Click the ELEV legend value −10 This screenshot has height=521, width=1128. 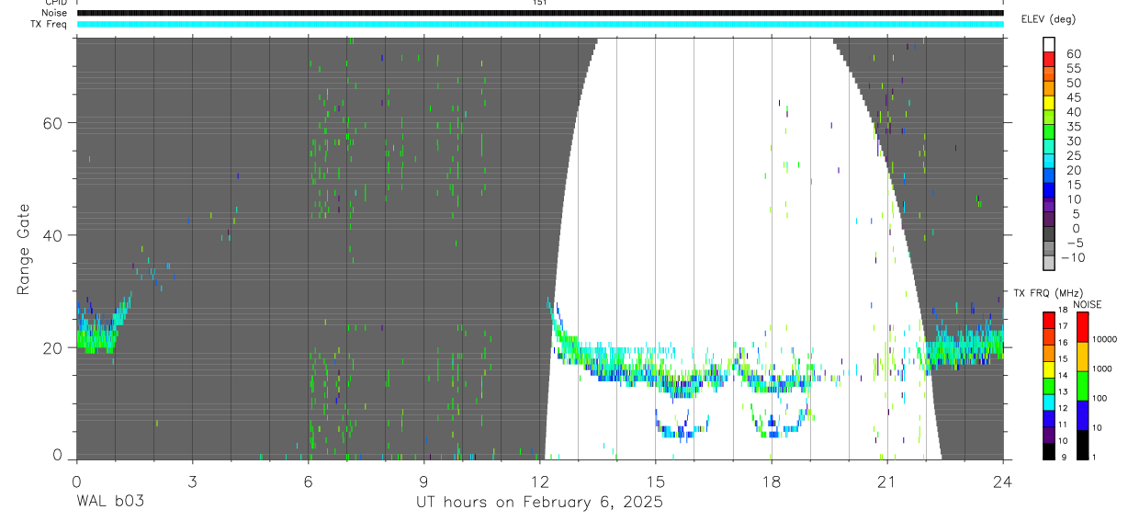click(x=1073, y=258)
